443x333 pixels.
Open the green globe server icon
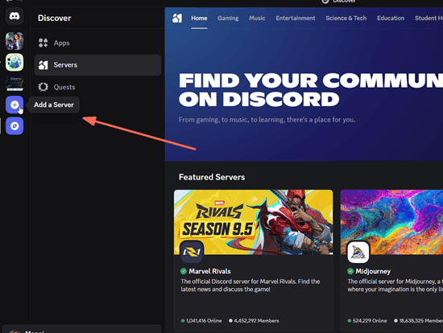[14, 62]
